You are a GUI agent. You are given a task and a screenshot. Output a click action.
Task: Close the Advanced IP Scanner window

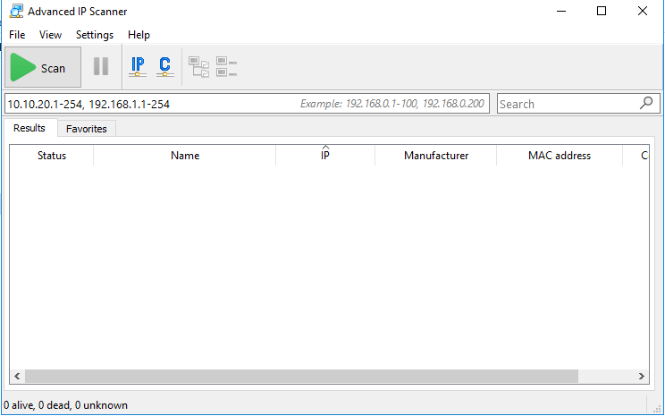coord(643,11)
